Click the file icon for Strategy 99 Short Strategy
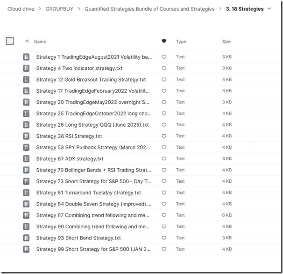The height and width of the screenshot is (274, 283). (x=26, y=249)
